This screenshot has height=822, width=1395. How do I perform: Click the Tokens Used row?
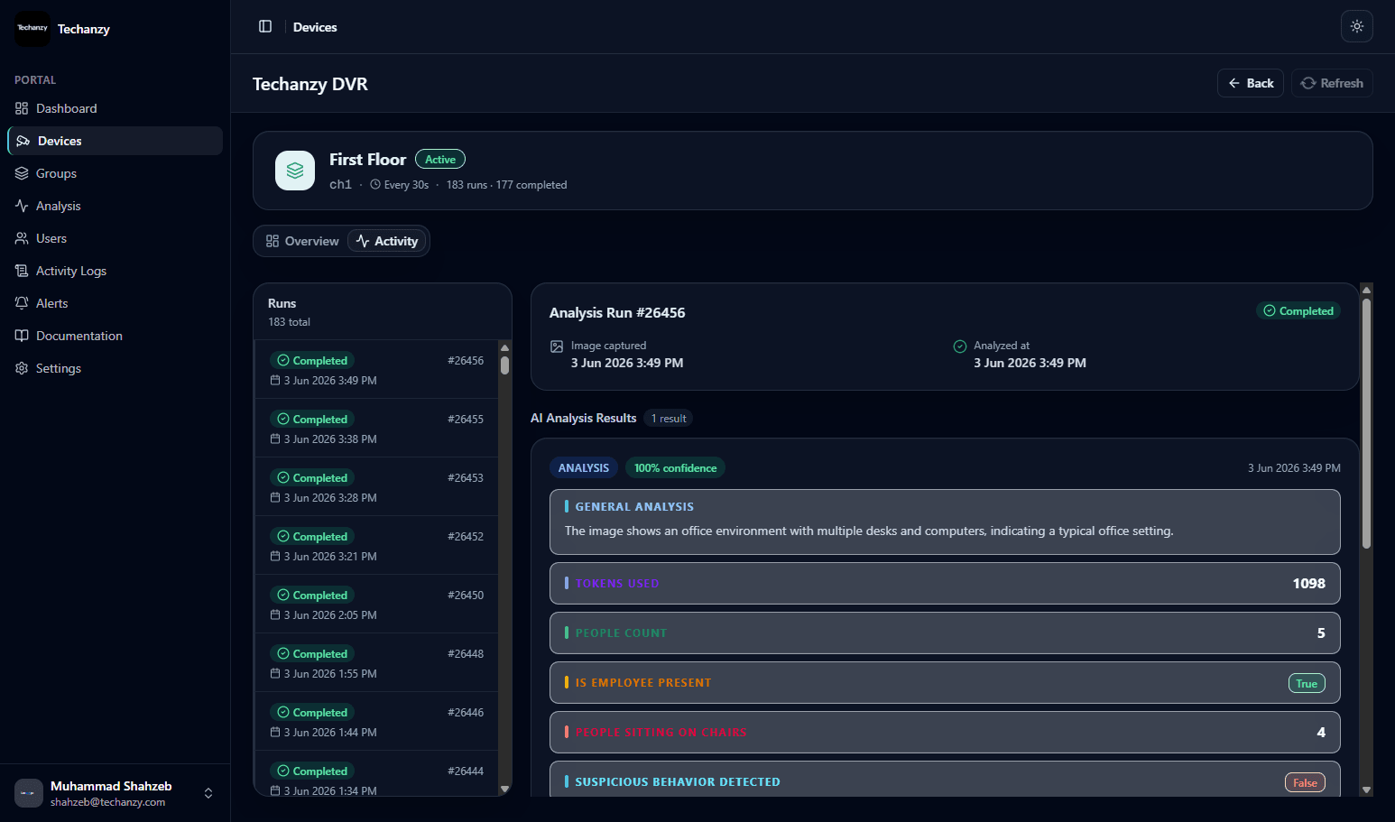[945, 583]
